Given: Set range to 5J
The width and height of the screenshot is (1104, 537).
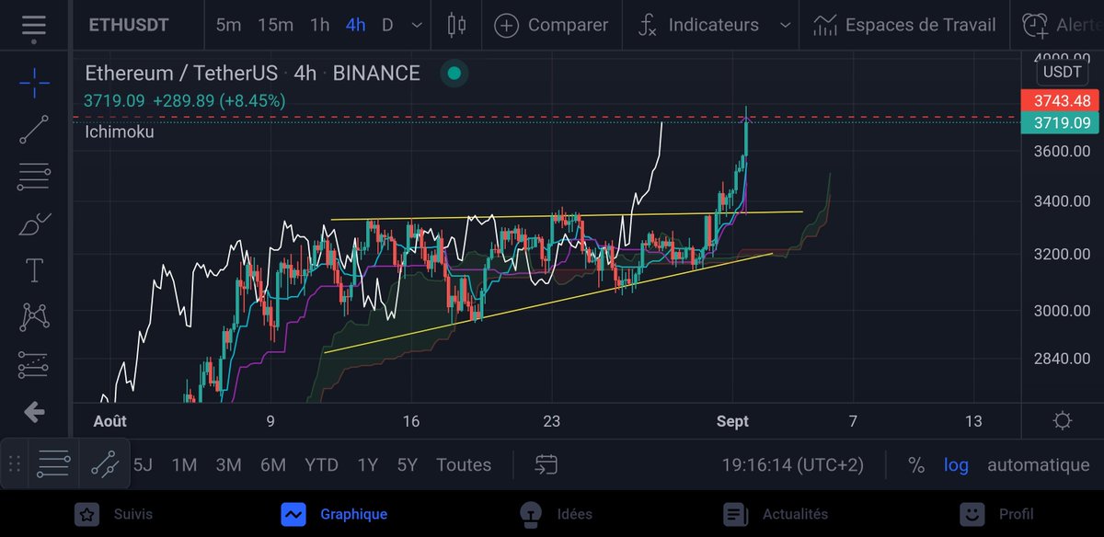Looking at the screenshot, I should coord(143,465).
